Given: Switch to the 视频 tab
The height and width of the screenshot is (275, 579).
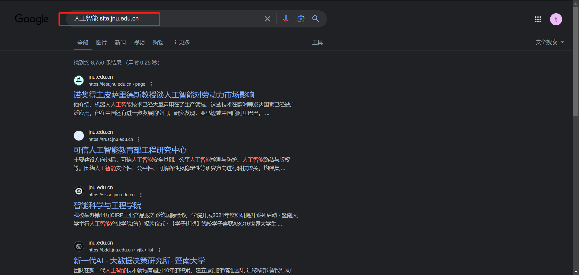Looking at the screenshot, I should click(139, 43).
